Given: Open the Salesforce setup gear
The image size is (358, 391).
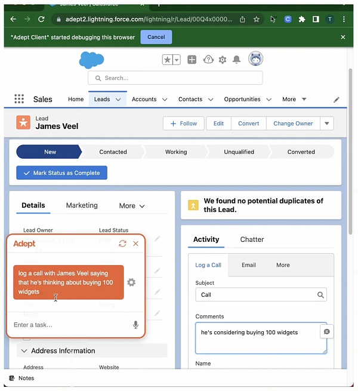Looking at the screenshot, I should click(x=223, y=60).
